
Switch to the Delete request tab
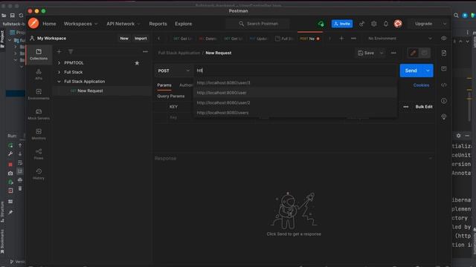pos(208,39)
